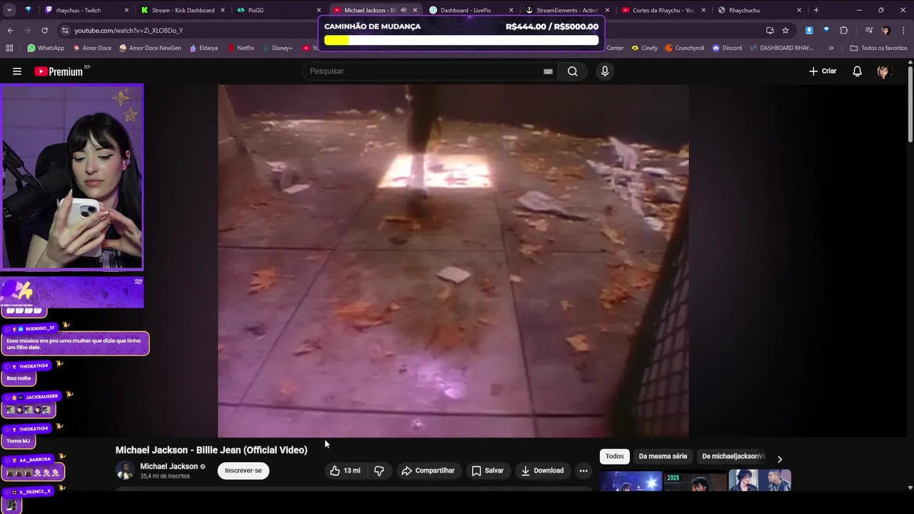Open the Extensions puzzle icon
Image resolution: width=914 pixels, height=514 pixels.
coord(843,30)
